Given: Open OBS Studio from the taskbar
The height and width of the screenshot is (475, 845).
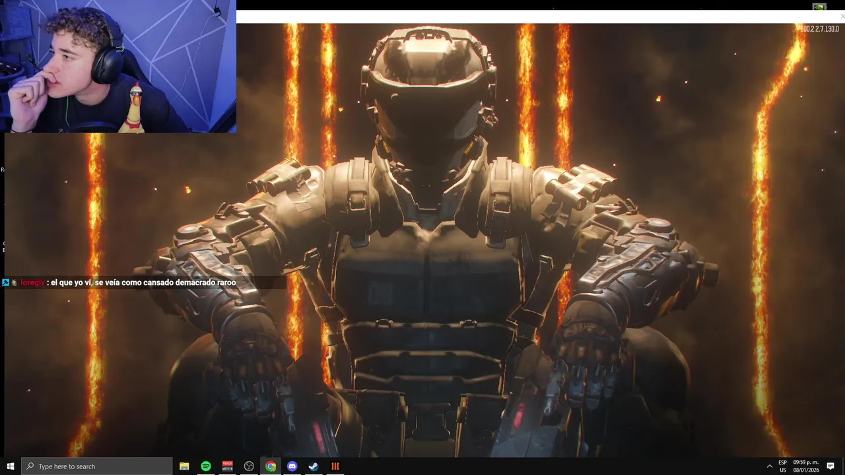Looking at the screenshot, I should (x=249, y=466).
